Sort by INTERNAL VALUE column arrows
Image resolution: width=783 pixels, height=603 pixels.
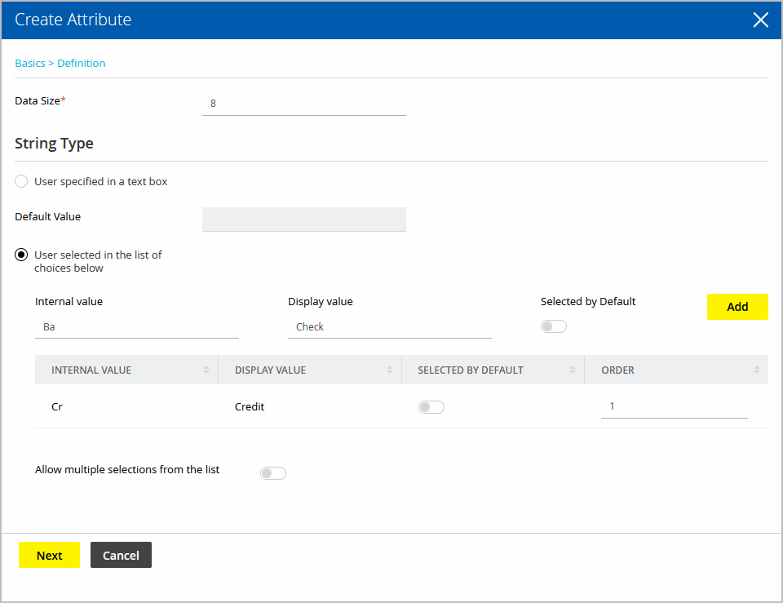pos(206,370)
